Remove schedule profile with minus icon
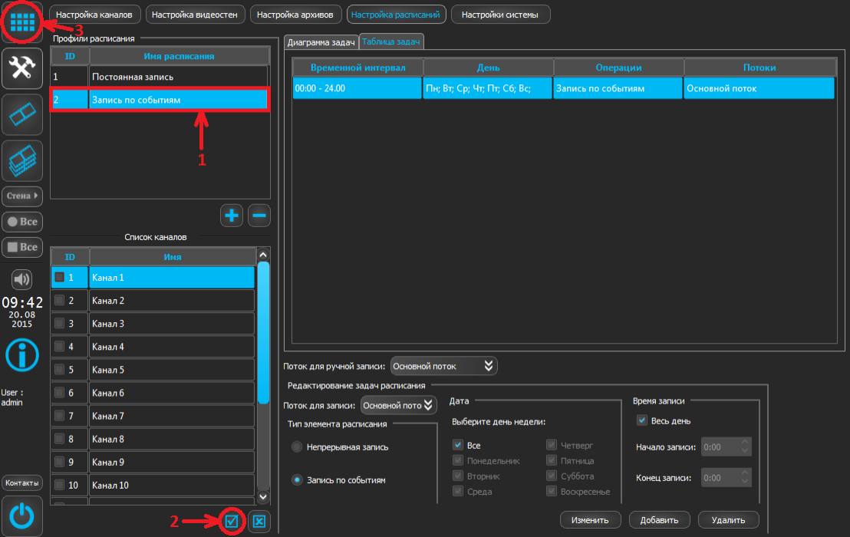This screenshot has height=537, width=850. (x=259, y=216)
